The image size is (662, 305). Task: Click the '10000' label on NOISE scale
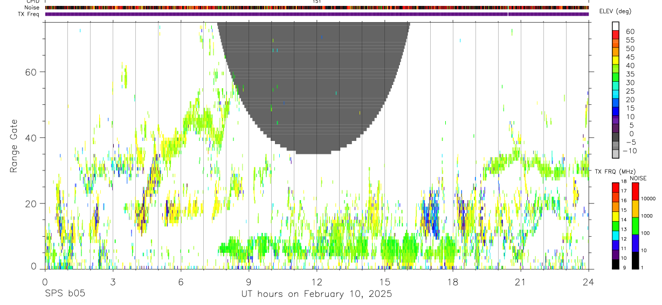pyautogui.click(x=649, y=198)
